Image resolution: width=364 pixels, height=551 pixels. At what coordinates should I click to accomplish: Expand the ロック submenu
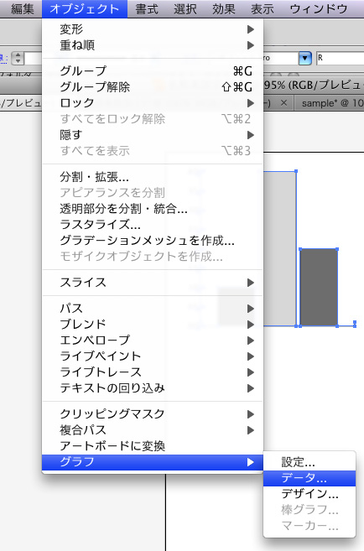[x=153, y=103]
